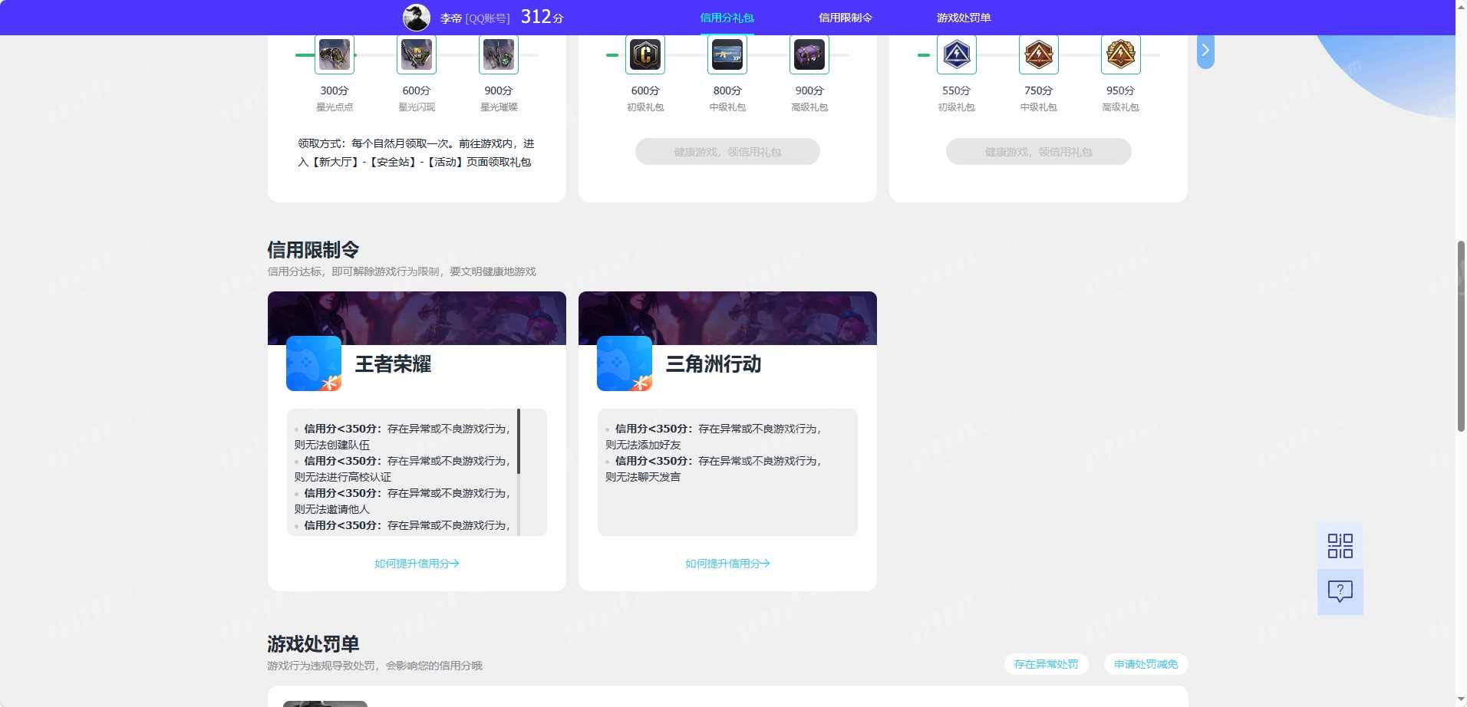Click the 信用分达标 subtitle text

pyautogui.click(x=401, y=271)
